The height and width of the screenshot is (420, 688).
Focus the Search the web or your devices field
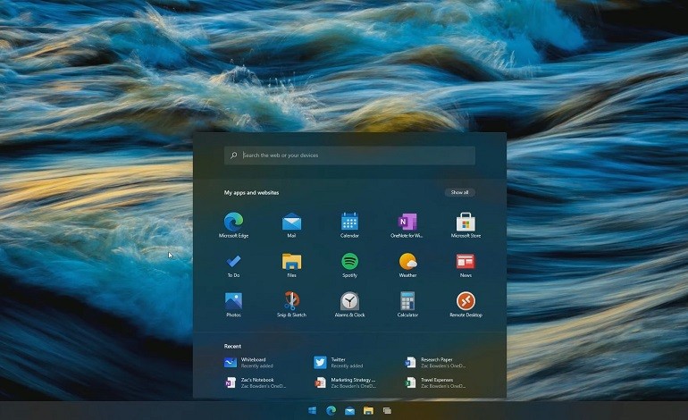[349, 155]
